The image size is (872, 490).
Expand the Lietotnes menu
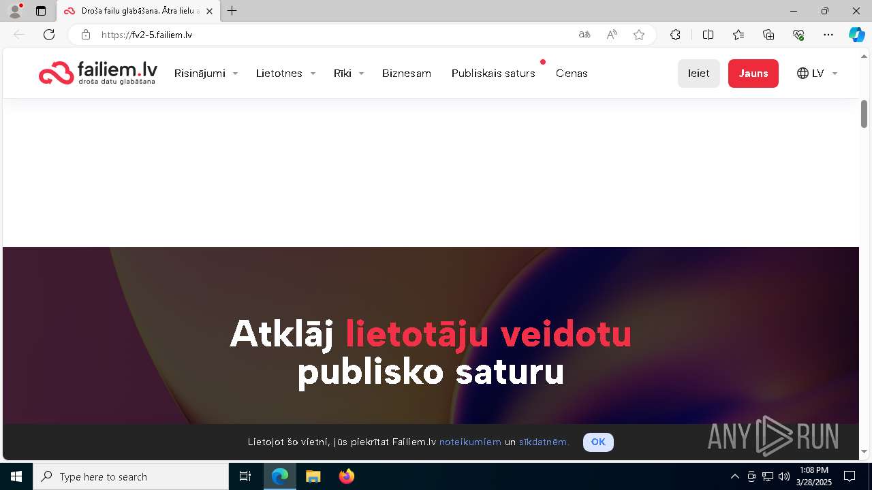[285, 73]
